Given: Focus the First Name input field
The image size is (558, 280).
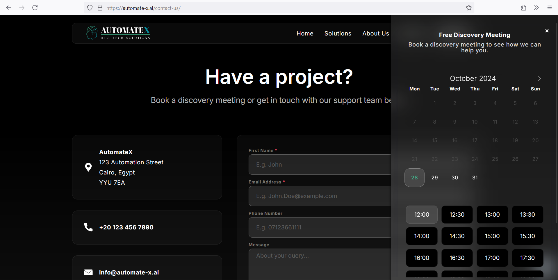Looking at the screenshot, I should pyautogui.click(x=319, y=165).
